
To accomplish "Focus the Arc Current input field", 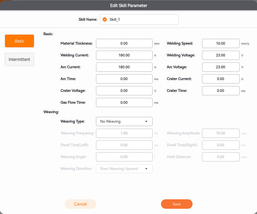I will 124,67.
